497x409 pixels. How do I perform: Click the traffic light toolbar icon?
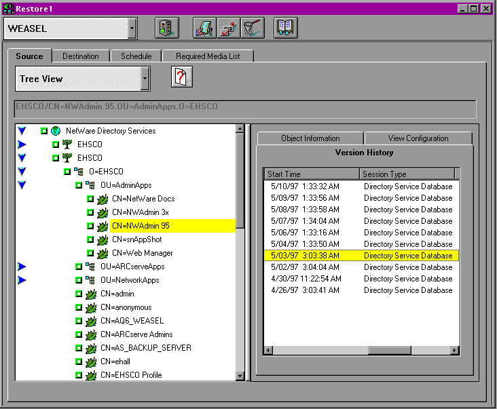point(166,28)
